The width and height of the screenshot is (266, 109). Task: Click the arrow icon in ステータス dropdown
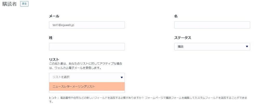point(247,47)
